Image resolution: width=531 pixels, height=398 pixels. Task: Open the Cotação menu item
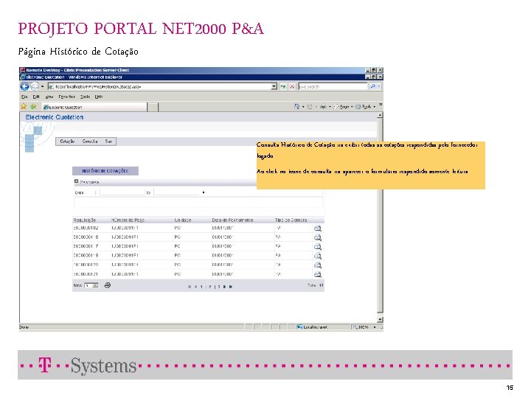[67, 142]
